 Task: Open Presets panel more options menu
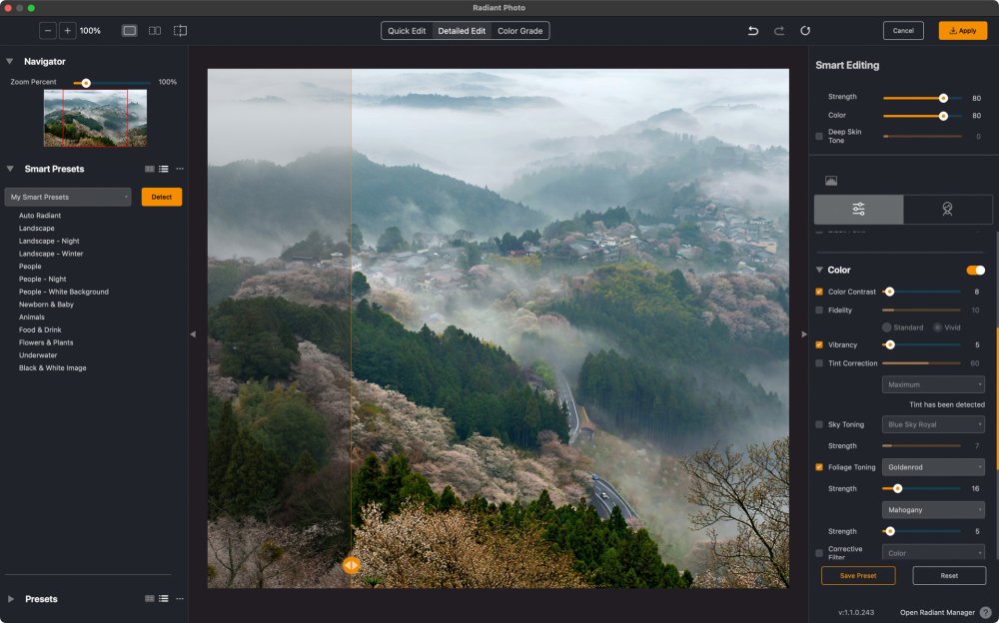[x=180, y=599]
